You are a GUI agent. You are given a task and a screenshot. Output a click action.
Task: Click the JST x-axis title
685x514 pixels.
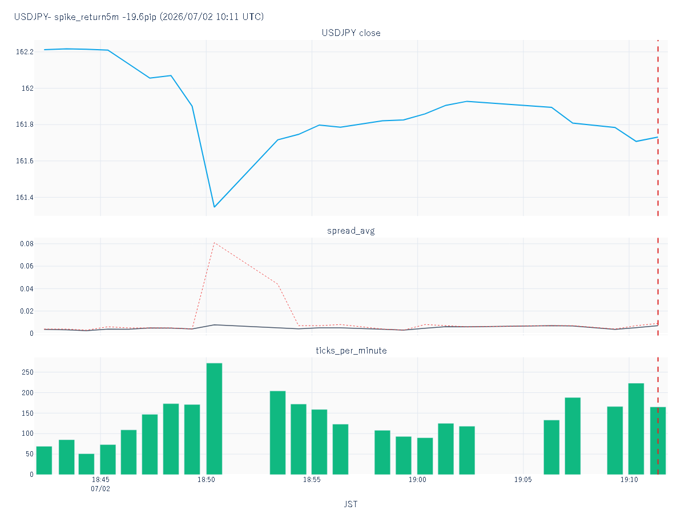[351, 504]
